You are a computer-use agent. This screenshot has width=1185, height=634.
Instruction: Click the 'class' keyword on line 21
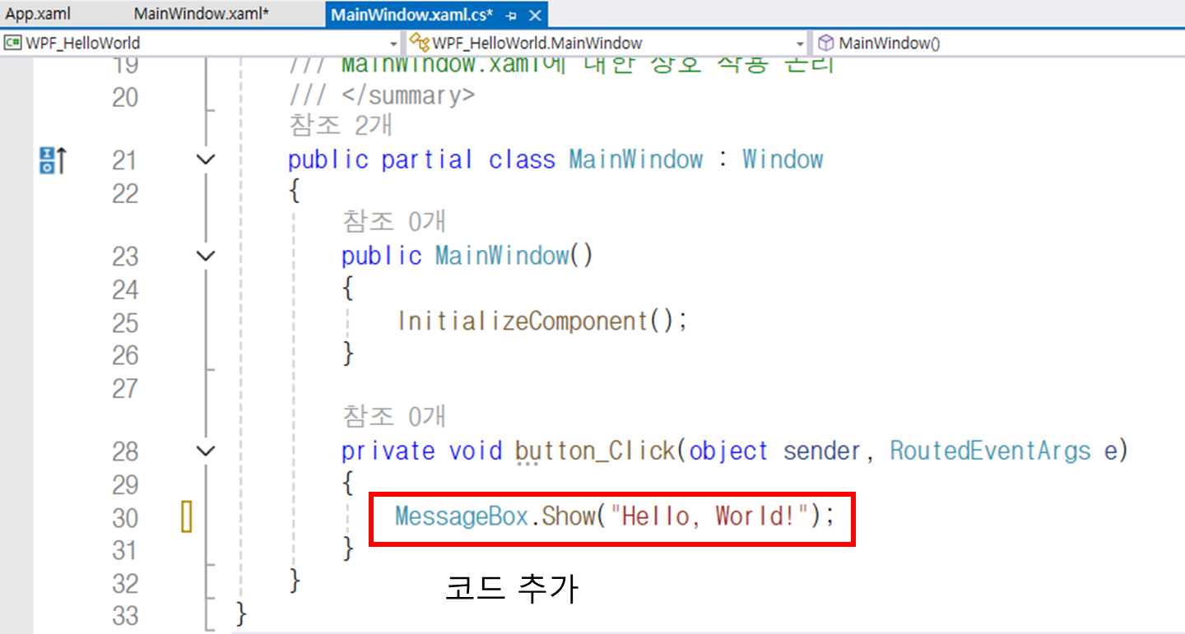[522, 160]
